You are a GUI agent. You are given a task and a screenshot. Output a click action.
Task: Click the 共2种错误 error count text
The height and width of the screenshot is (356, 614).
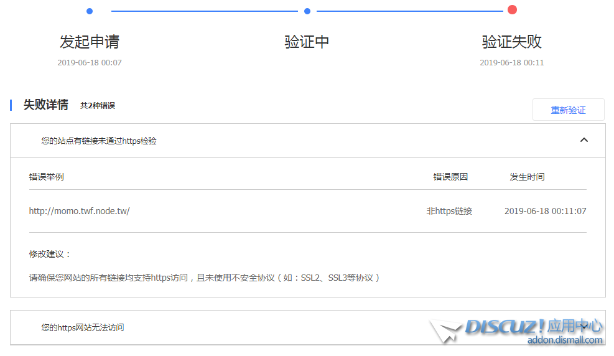pos(98,106)
